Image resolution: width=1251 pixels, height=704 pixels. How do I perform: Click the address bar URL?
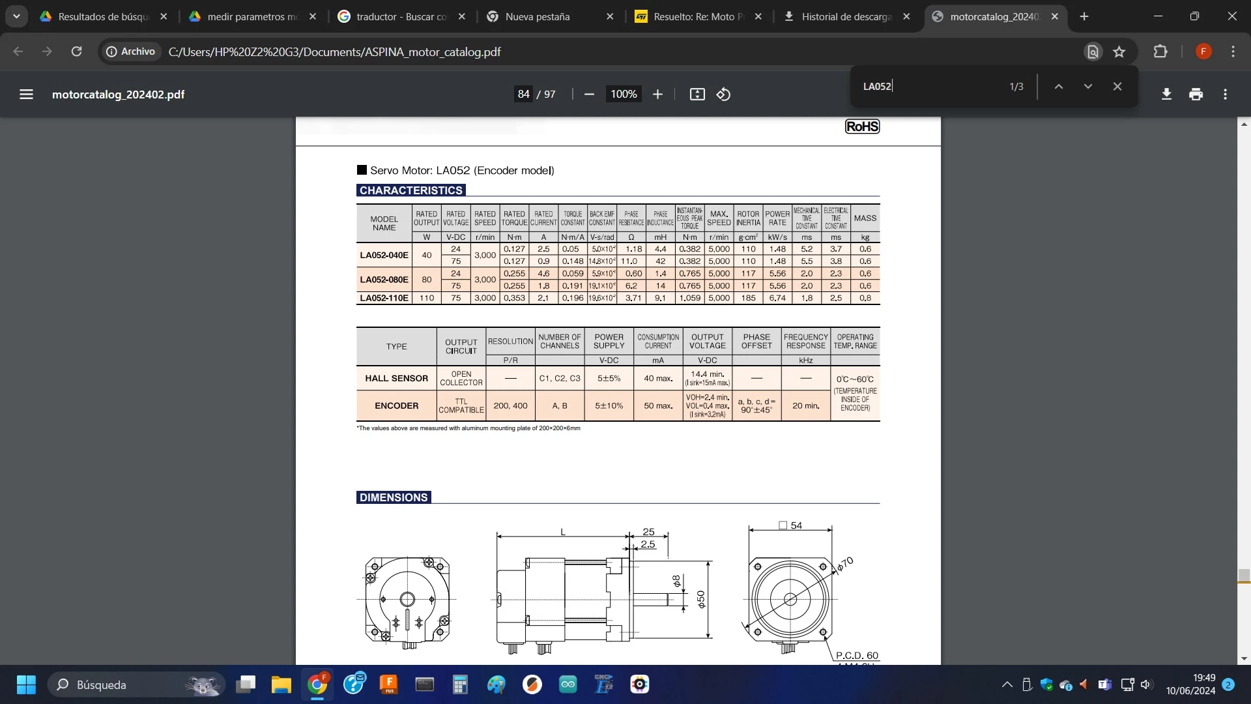[334, 51]
